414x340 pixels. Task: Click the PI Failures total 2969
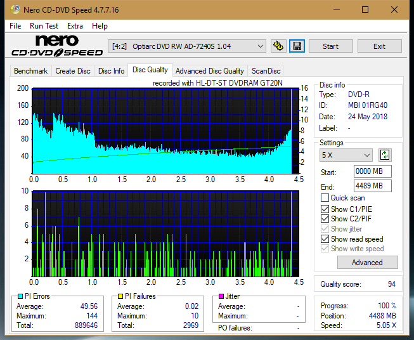click(x=191, y=325)
